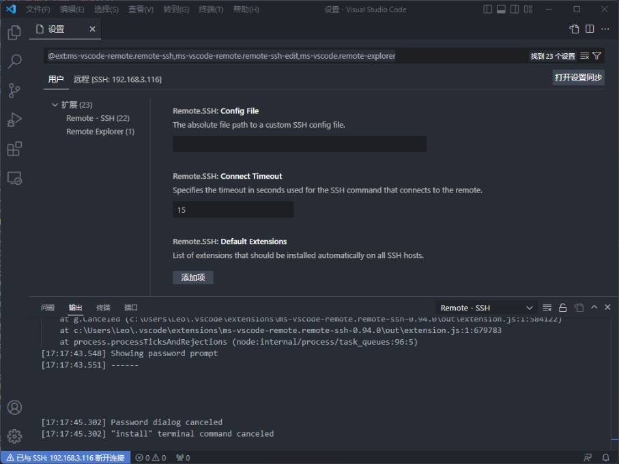Open the Explorer view in activity bar
Image resolution: width=619 pixels, height=464 pixels.
[14, 32]
